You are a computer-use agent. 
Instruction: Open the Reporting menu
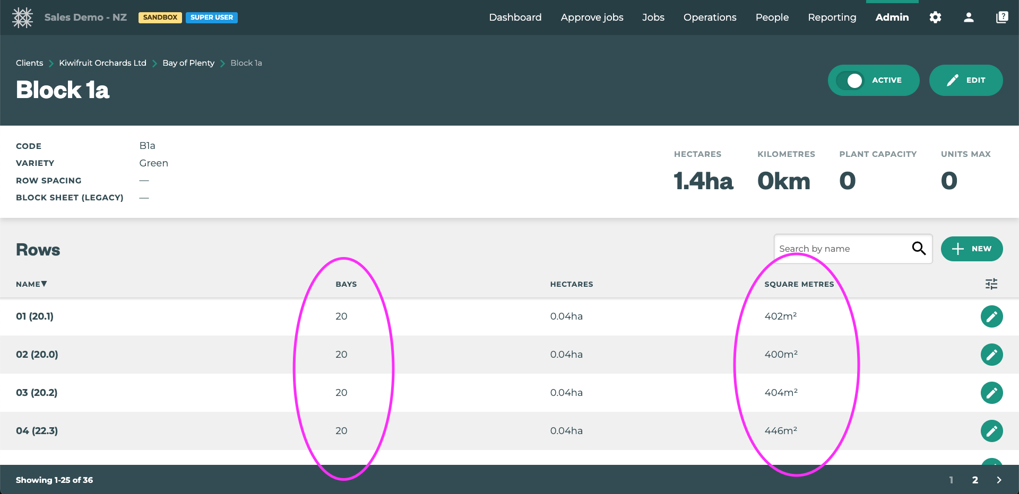[x=832, y=17]
